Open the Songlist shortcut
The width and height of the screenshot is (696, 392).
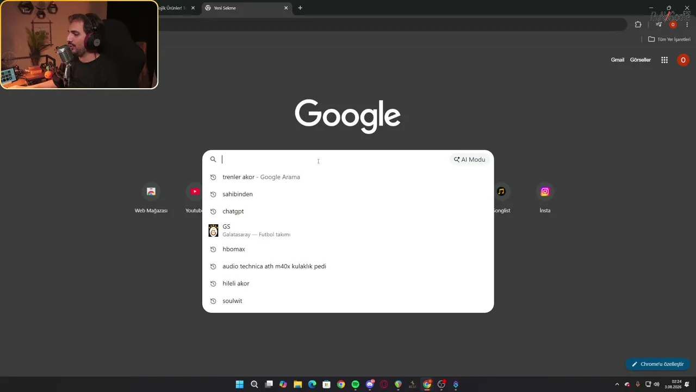pyautogui.click(x=501, y=199)
